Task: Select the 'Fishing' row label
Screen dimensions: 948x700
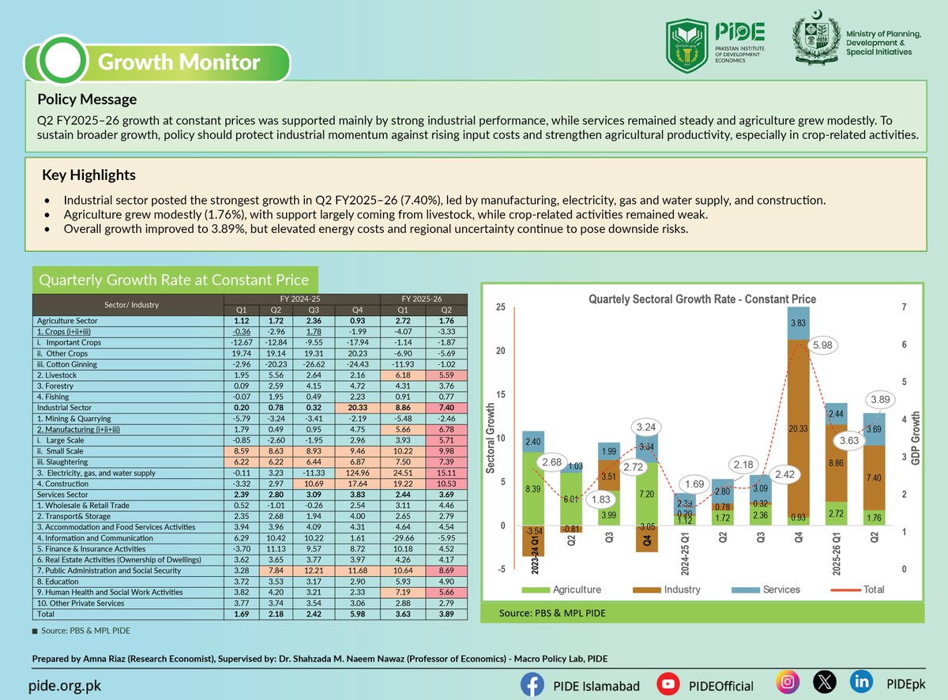Action: pos(53,397)
